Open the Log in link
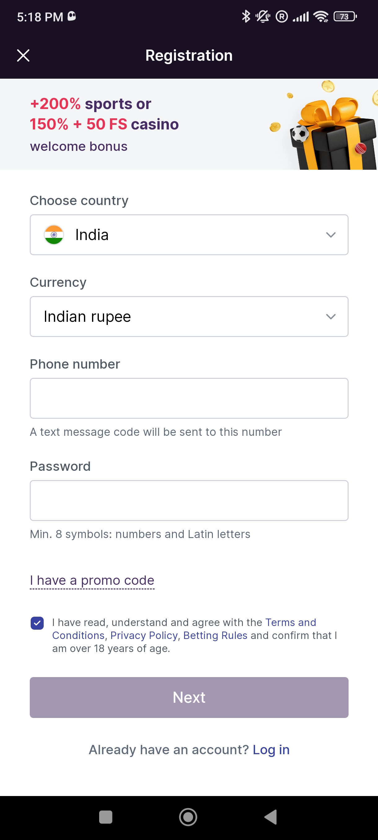 [271, 750]
